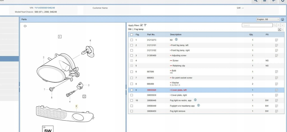The width and height of the screenshot is (287, 132).
Task: Open the note icon for Cover plate, left
Action: tap(277, 90)
